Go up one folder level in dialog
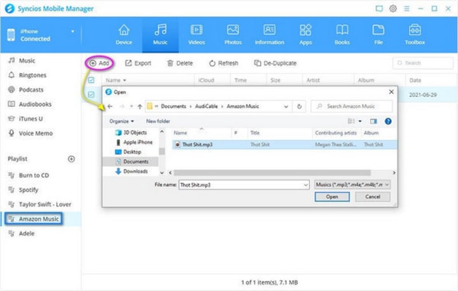Screen dimensions: 458x291 point(139,107)
